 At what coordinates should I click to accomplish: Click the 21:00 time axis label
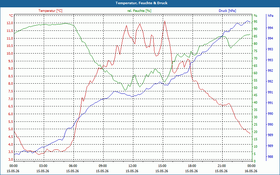pos(222,166)
